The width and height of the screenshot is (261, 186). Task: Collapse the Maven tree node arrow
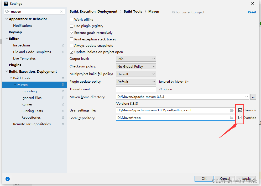click(15, 84)
